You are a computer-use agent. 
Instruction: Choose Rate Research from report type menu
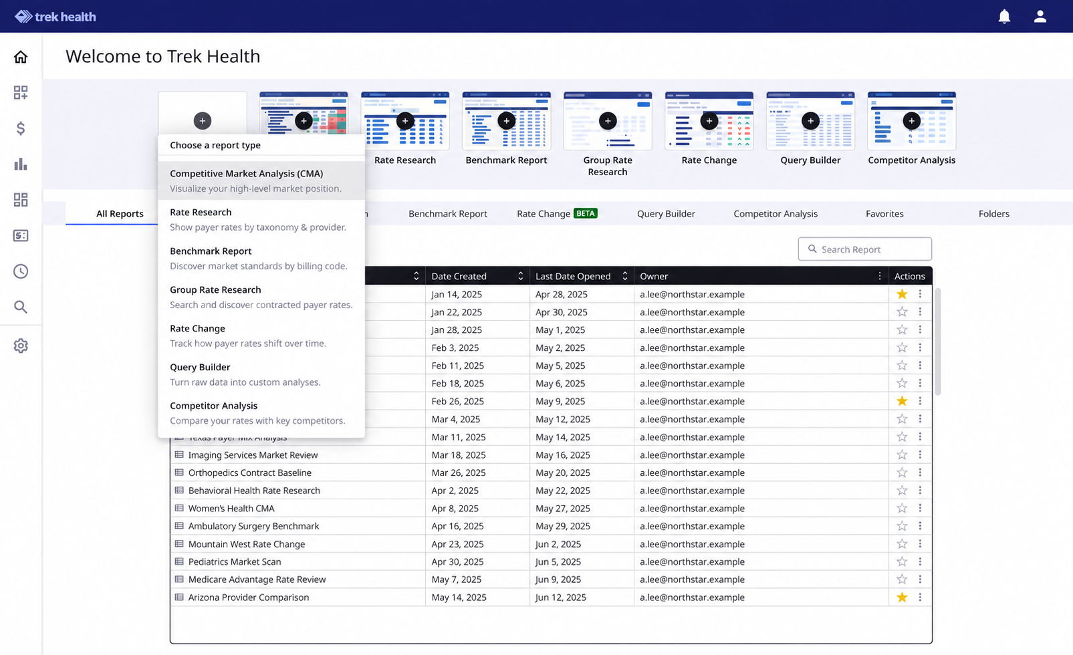(261, 219)
